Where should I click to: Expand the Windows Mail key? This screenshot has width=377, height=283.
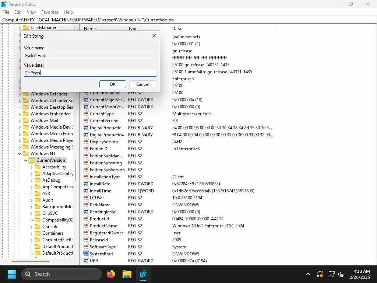[x=20, y=120]
